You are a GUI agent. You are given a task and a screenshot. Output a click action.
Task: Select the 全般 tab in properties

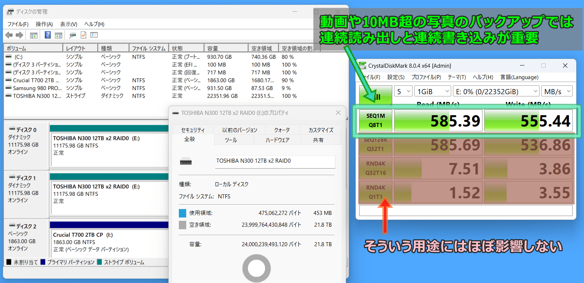tap(190, 139)
